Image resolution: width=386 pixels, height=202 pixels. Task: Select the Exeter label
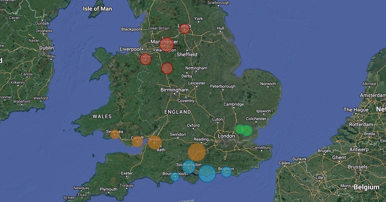[127, 173]
